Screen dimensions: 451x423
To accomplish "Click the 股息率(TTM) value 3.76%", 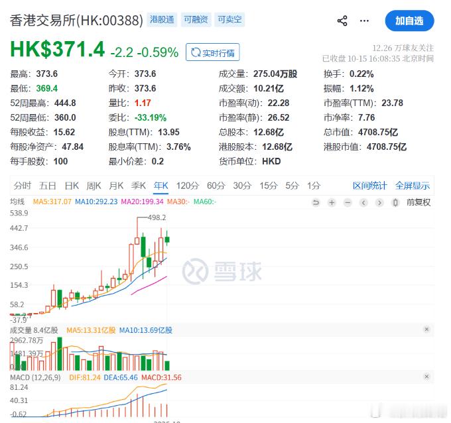I will (x=178, y=147).
